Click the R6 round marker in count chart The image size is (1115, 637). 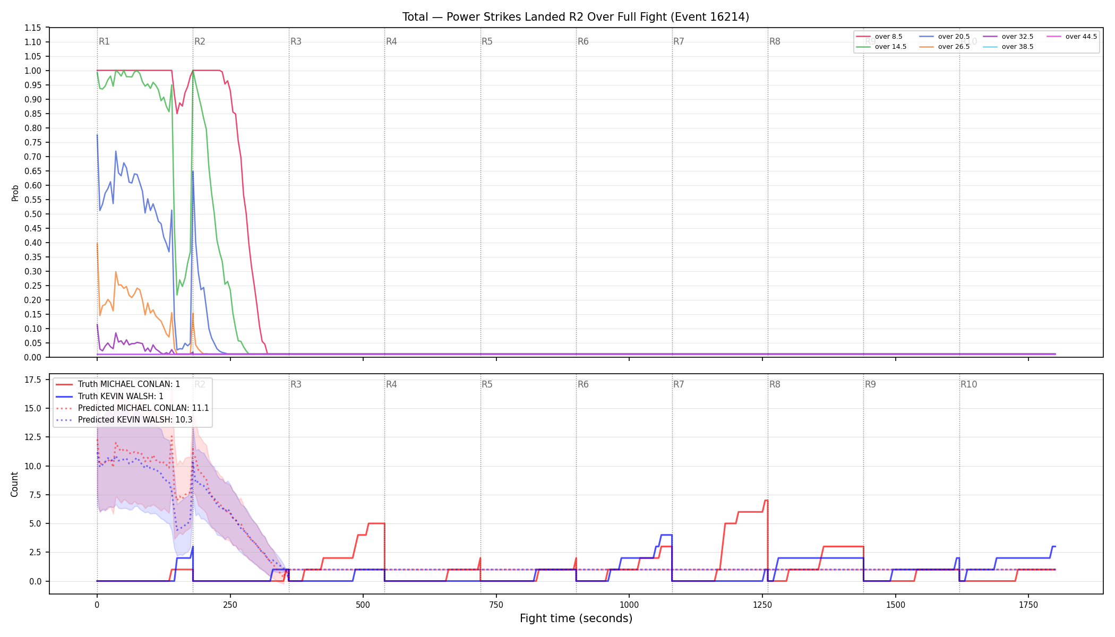pyautogui.click(x=583, y=384)
